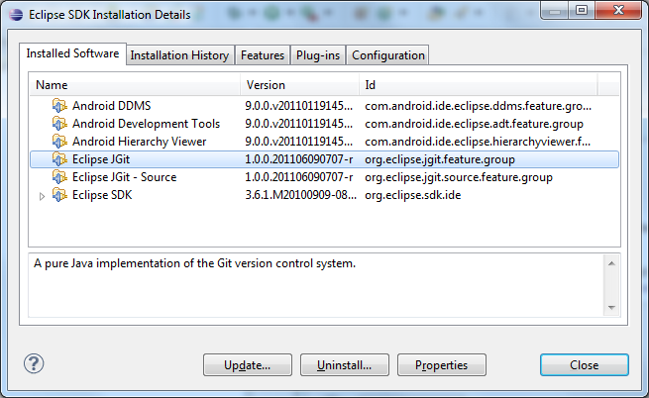Click the Android Development Tools feature icon
649x398 pixels.
tap(59, 124)
